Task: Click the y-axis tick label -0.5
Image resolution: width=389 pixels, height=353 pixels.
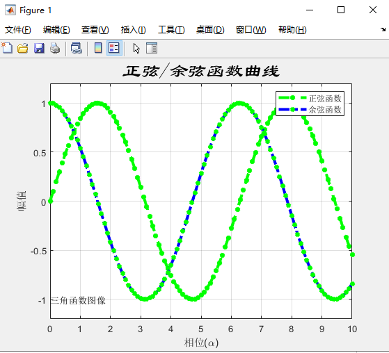Action: [38, 251]
